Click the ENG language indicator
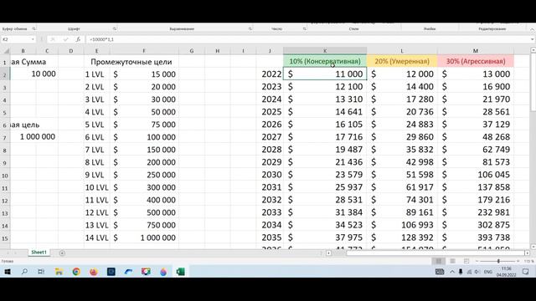Image resolution: width=536 pixels, height=301 pixels. [x=488, y=272]
